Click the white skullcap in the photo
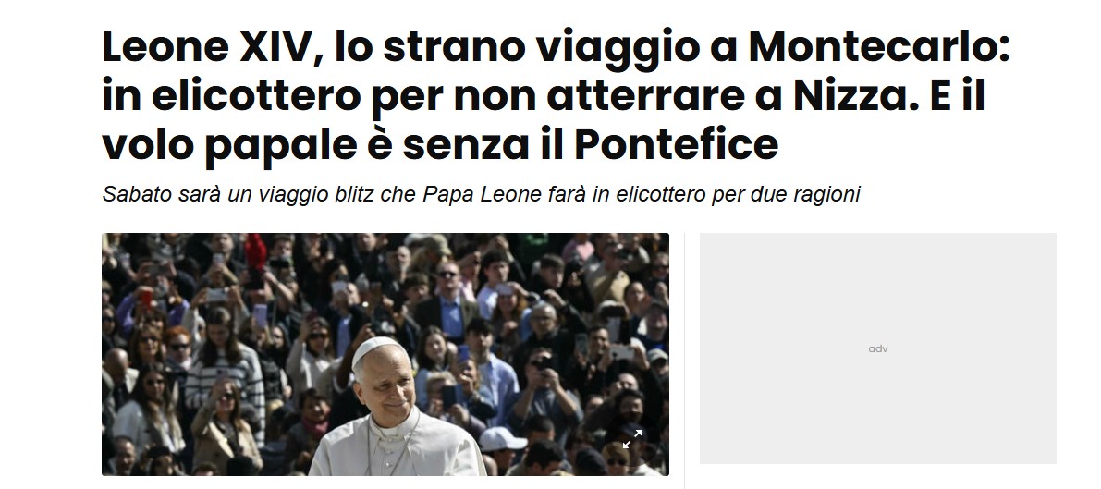 (376, 348)
